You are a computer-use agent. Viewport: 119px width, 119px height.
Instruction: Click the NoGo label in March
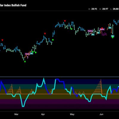pyautogui.click(x=27, y=54)
